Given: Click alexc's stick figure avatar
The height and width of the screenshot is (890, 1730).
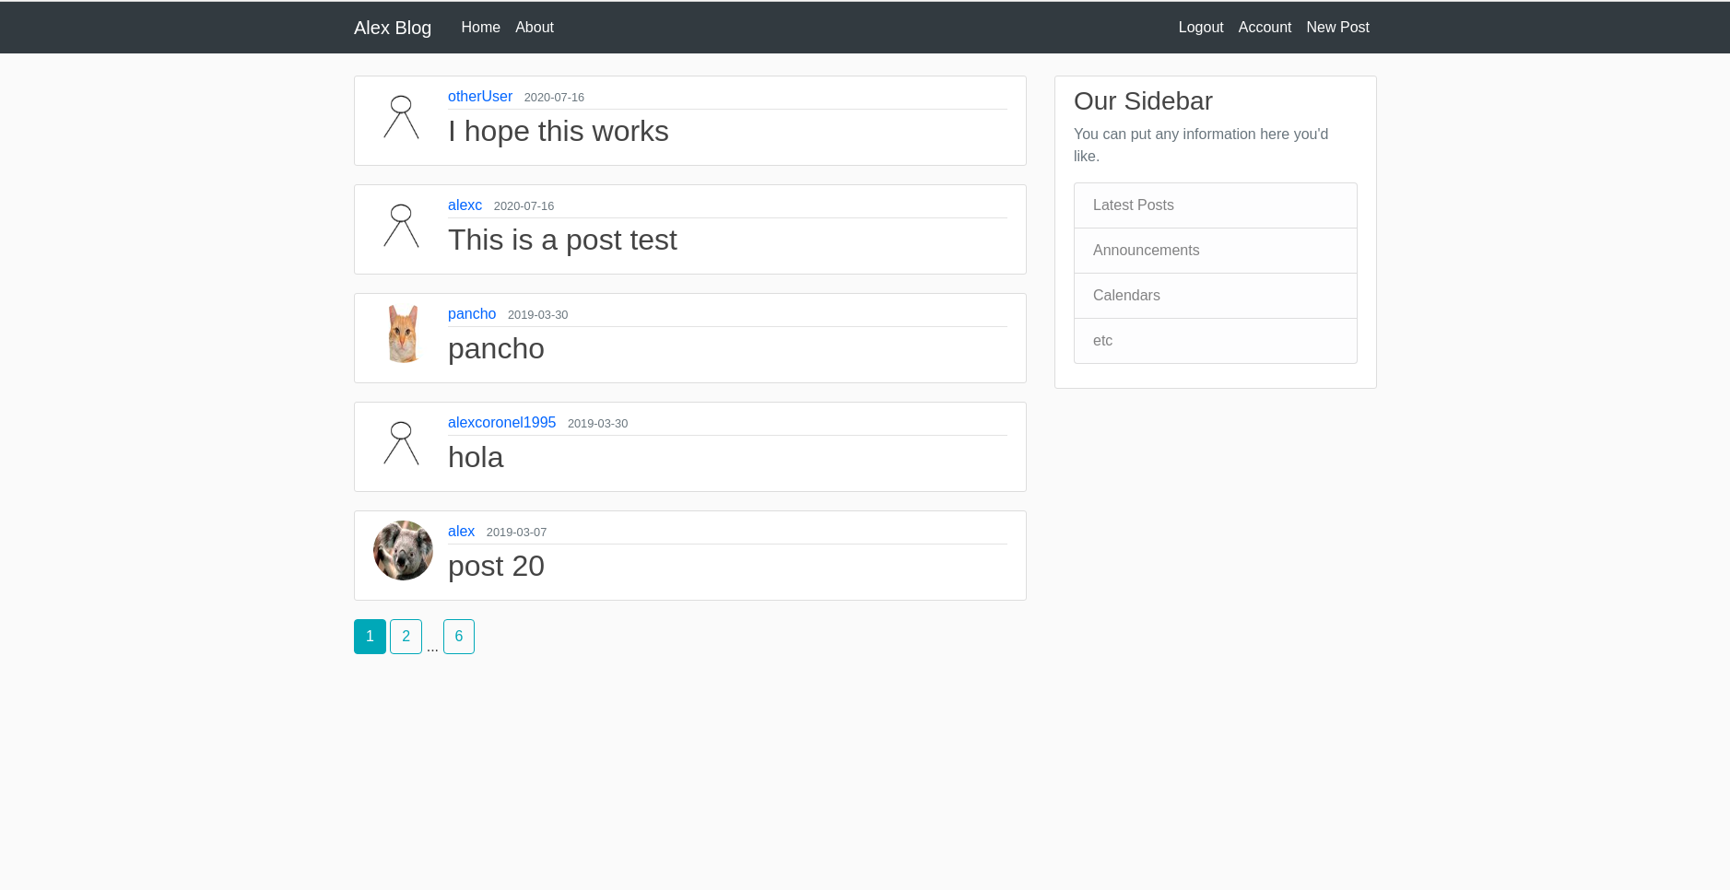Looking at the screenshot, I should pos(403,226).
